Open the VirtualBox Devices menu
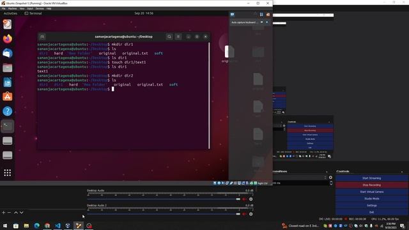The image size is (409, 230). [x=40, y=8]
